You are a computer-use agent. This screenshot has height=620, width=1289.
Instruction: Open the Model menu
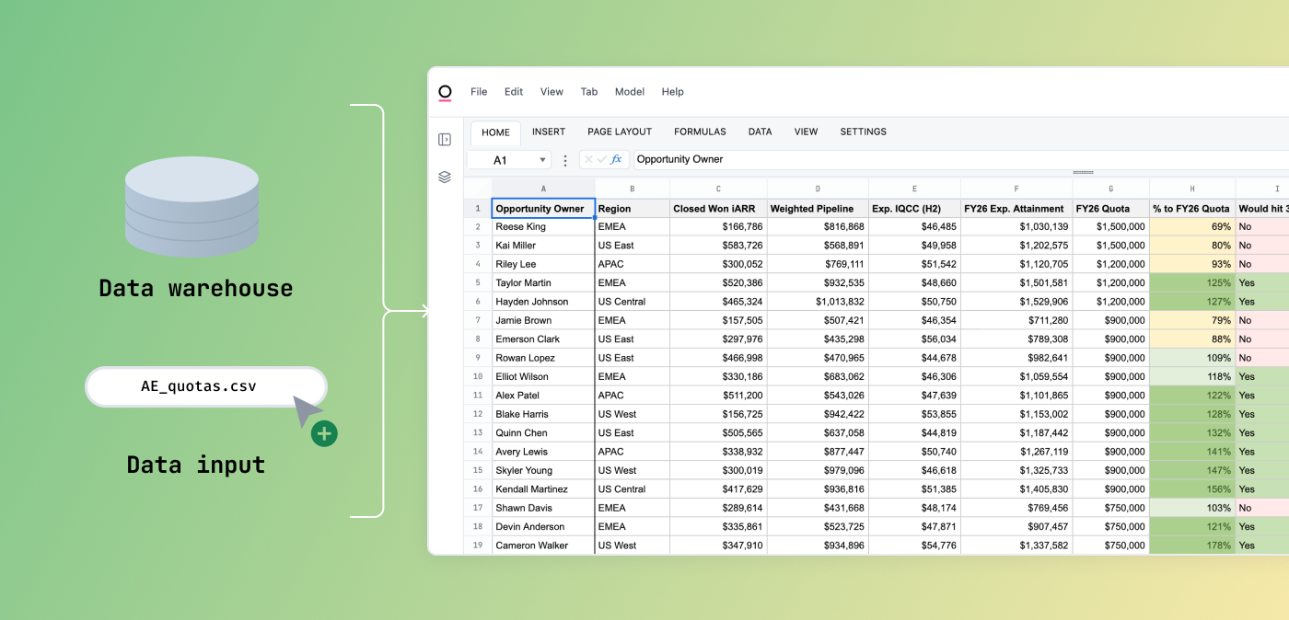[x=630, y=92]
